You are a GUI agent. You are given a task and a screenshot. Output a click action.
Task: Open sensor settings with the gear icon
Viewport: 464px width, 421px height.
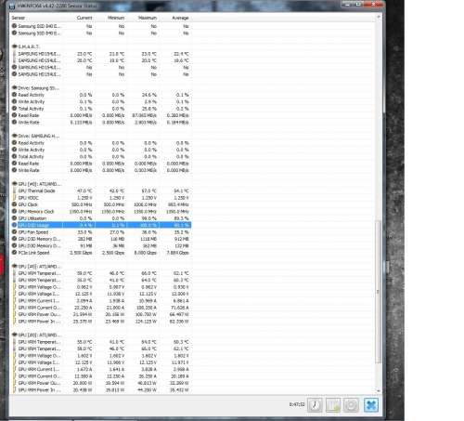(x=351, y=405)
